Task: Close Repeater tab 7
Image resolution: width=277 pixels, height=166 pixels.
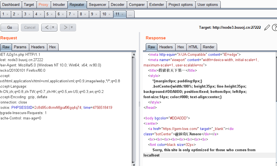Action: 74,14
